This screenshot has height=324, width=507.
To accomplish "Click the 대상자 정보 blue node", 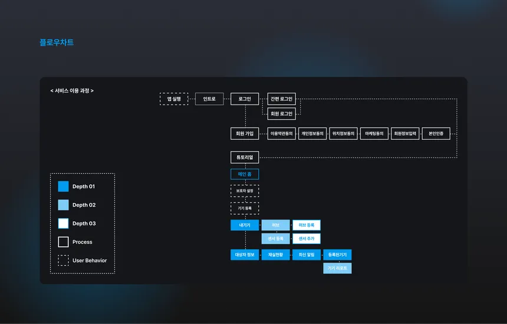I will coord(245,255).
